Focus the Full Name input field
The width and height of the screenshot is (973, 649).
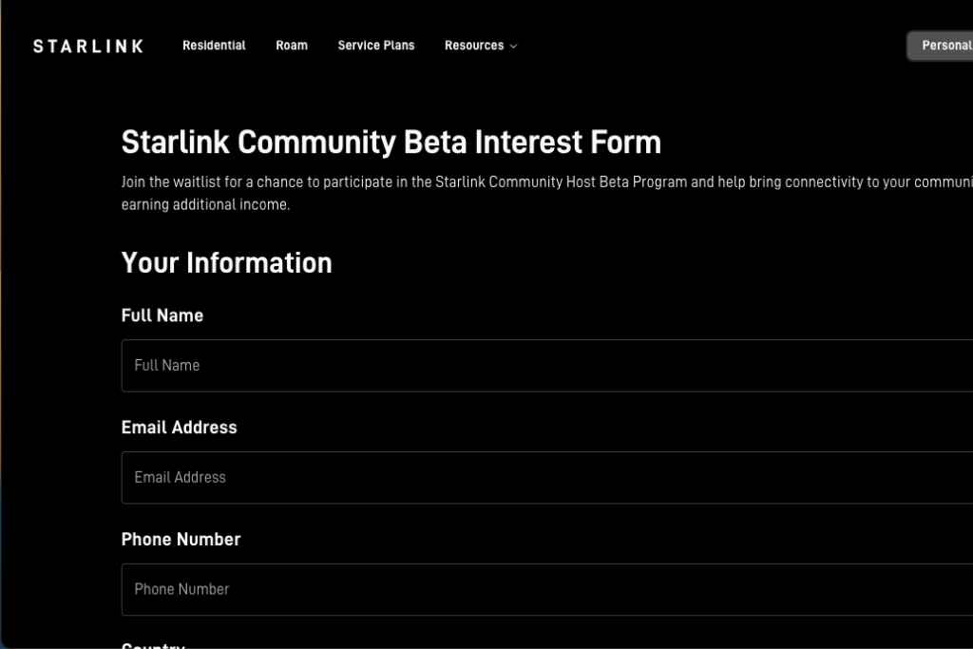547,366
